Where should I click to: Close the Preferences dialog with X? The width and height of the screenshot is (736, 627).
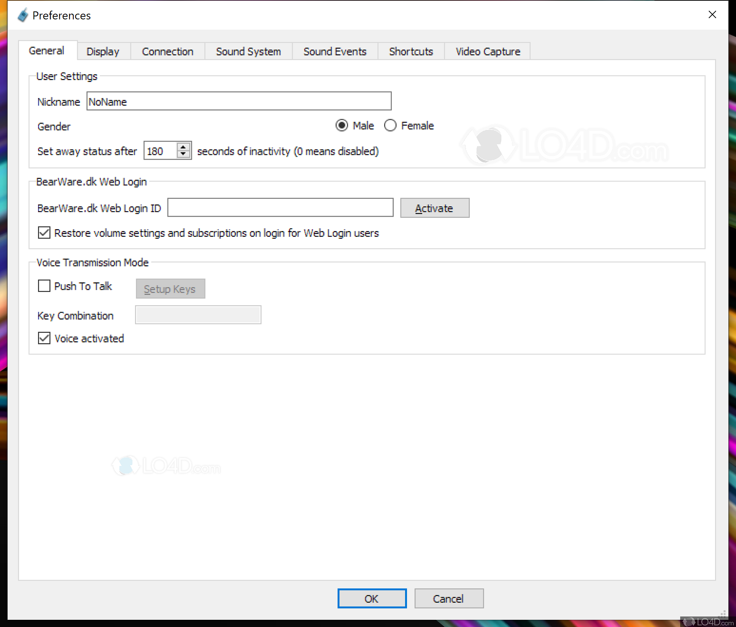[x=712, y=15]
